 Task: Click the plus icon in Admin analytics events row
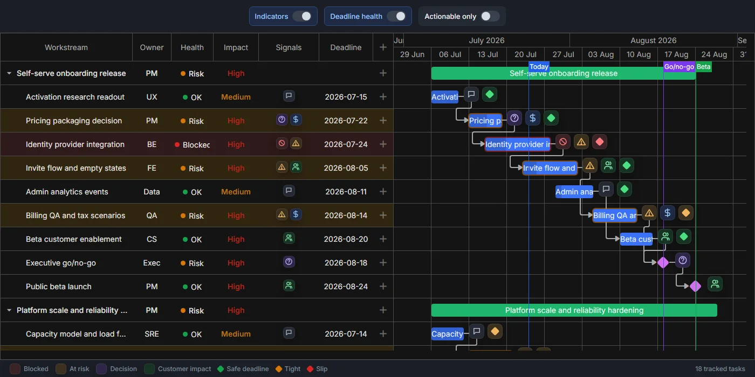pyautogui.click(x=383, y=192)
